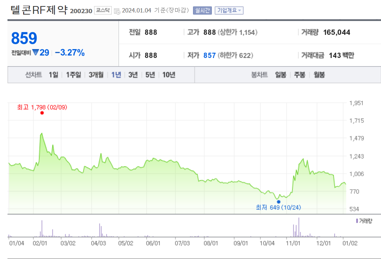This screenshot has width=381, height=259.
Task: Click the 거래량 value 165,044
Action: tap(336, 32)
